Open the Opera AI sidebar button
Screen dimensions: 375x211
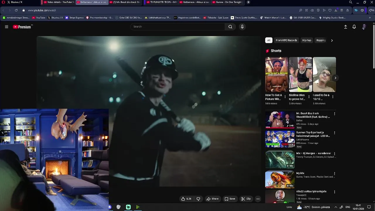371,10
